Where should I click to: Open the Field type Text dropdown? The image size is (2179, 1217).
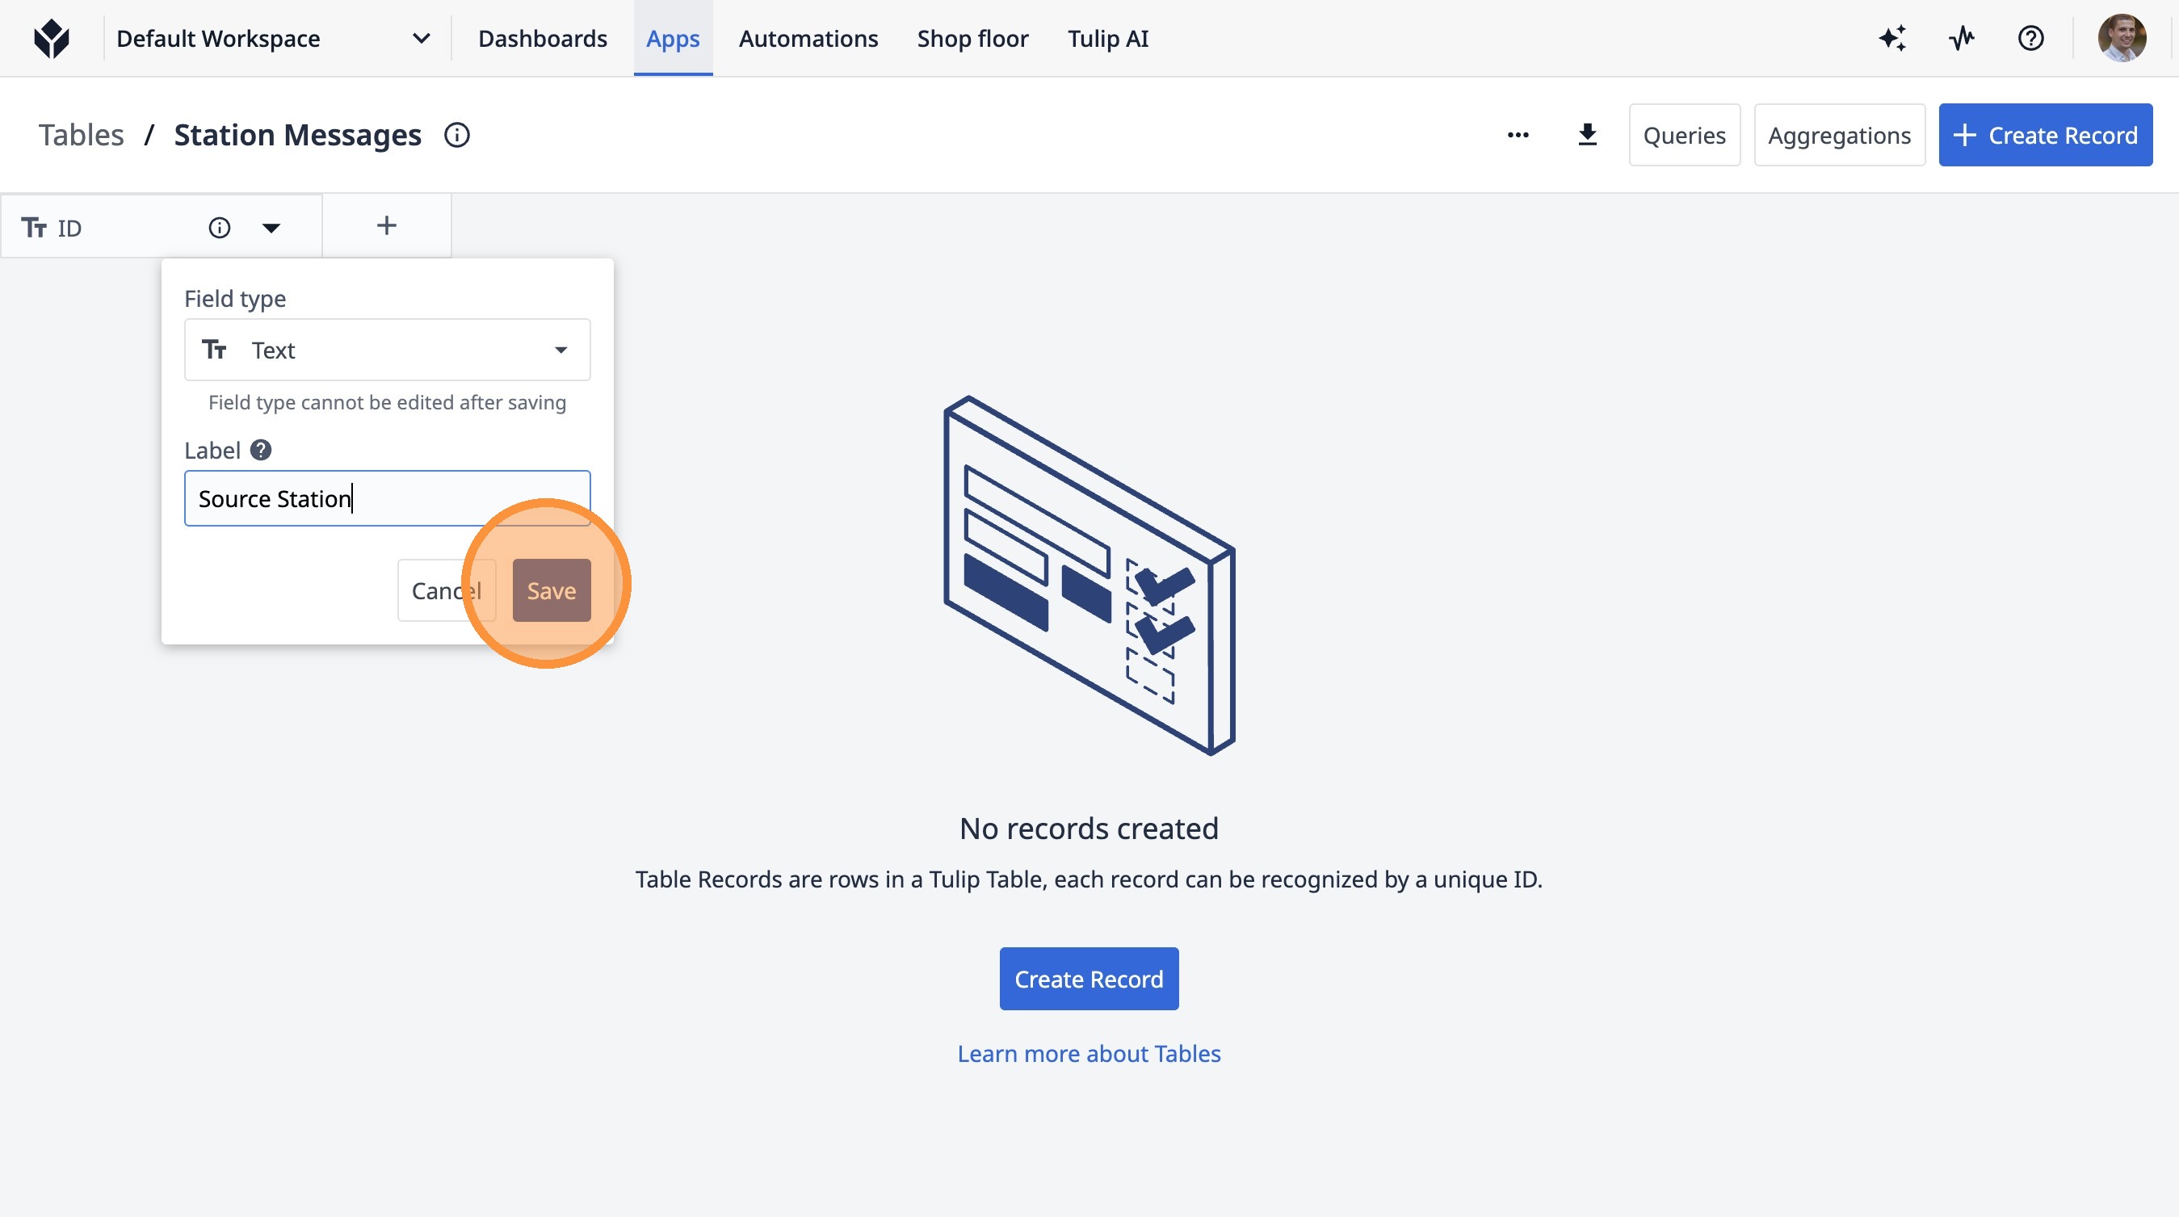pyautogui.click(x=387, y=350)
